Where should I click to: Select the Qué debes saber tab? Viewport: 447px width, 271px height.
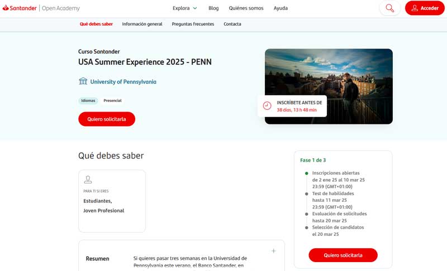96,24
